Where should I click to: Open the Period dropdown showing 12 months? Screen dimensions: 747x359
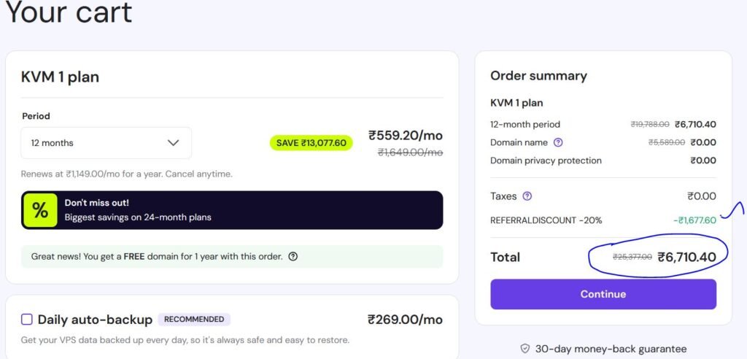point(106,143)
